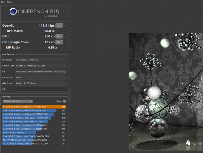Select ranking entry 1 i7-7700K CPU

(x=34, y=107)
